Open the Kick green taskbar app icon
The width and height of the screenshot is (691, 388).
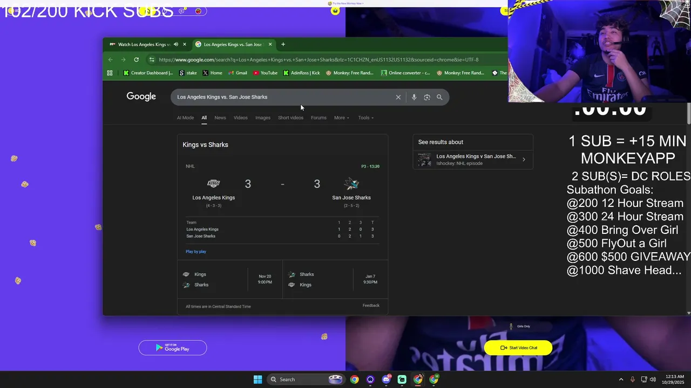pos(402,379)
